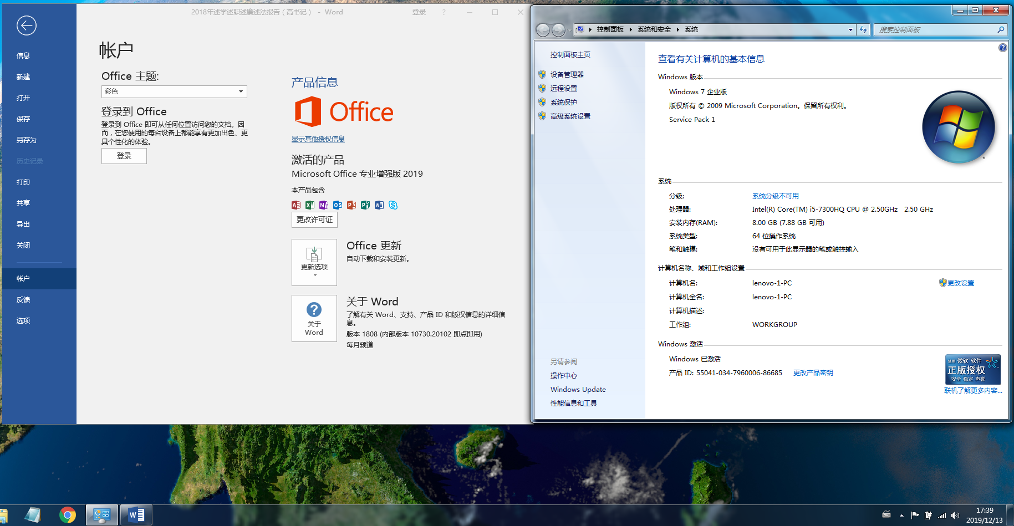
Task: Expand the 更新选项 update options button
Action: point(314,262)
